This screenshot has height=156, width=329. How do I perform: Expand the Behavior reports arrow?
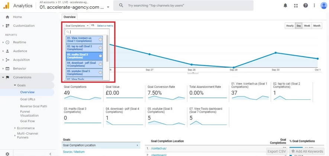coord(3,69)
